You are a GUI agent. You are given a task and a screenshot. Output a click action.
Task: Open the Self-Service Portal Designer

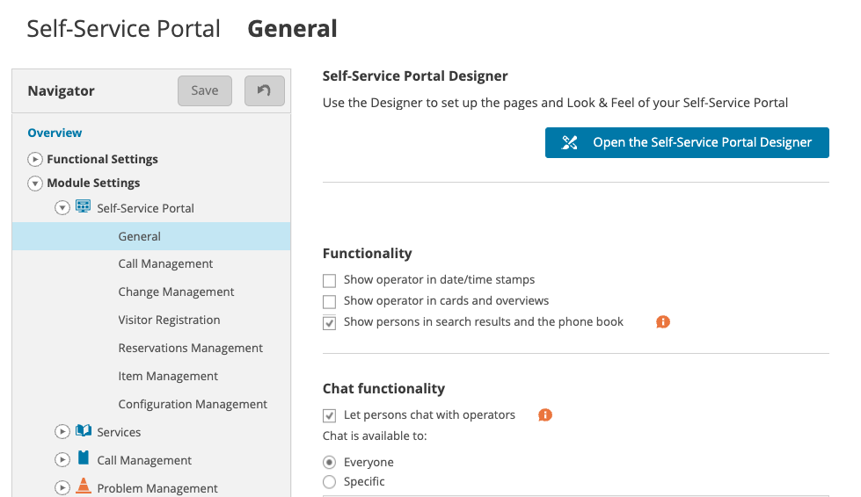[687, 142]
